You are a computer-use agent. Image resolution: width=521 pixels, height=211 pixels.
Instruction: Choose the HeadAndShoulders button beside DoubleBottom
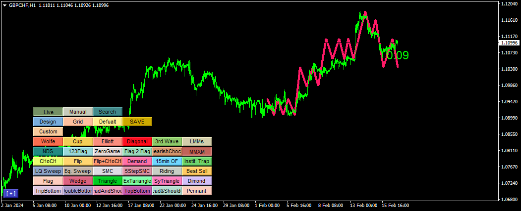point(108,191)
